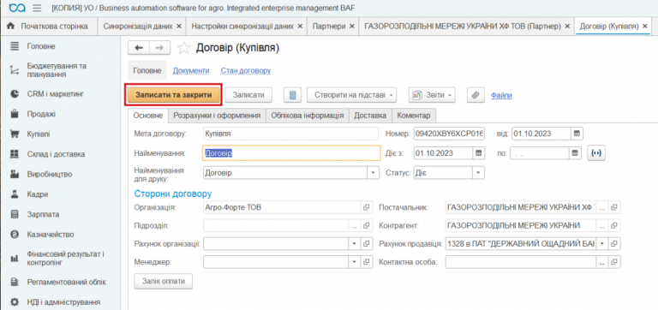The width and height of the screenshot is (658, 310).
Task: Add contract to favorites with star icon
Action: [x=183, y=48]
